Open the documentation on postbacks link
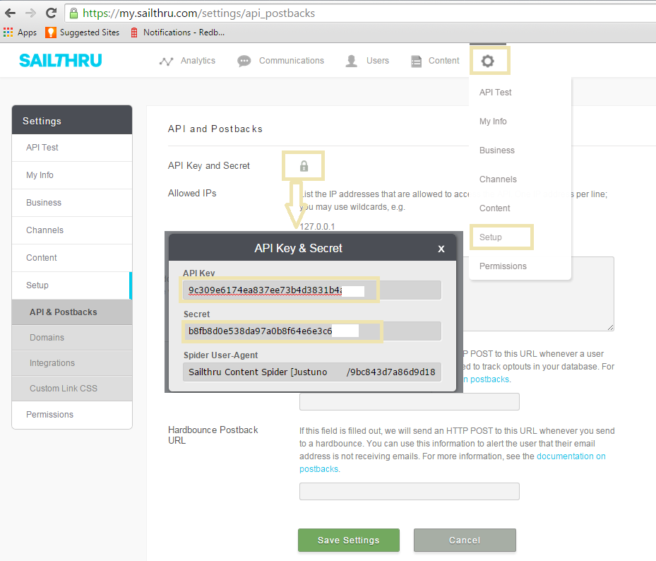Screen dimensions: 656x561 tap(571, 456)
